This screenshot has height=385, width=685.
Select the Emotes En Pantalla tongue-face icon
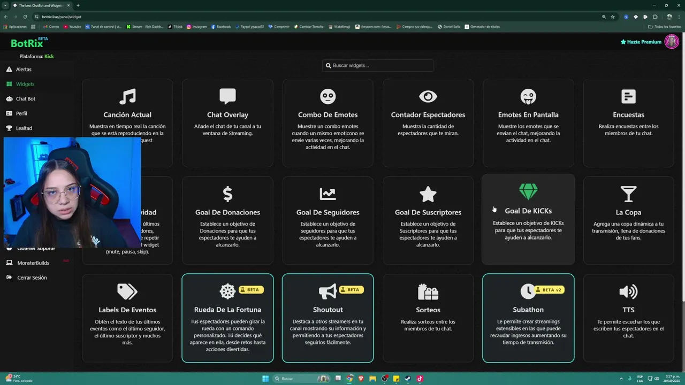pos(528,96)
